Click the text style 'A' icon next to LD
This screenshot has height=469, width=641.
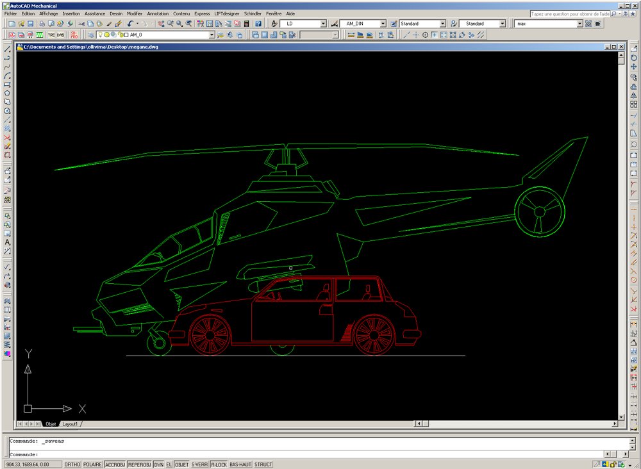click(x=274, y=24)
